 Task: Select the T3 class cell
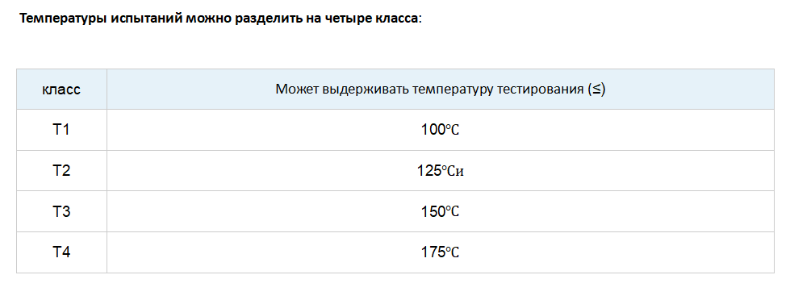tap(61, 211)
